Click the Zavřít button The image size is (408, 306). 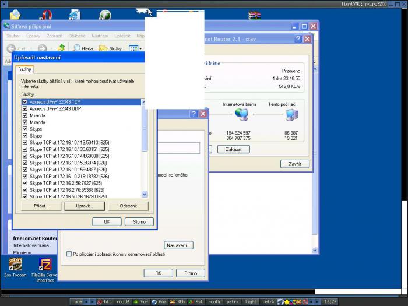(x=295, y=164)
